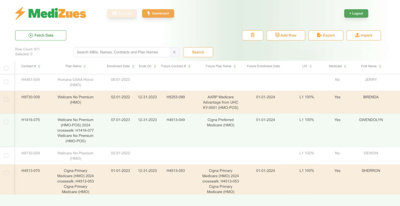Viewport: 400px width, 206px height.
Task: Clear search field with X icon
Action: coord(174,52)
